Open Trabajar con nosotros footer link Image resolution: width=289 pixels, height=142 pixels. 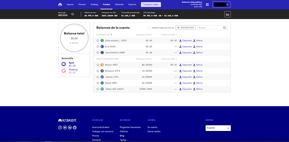(x=103, y=131)
